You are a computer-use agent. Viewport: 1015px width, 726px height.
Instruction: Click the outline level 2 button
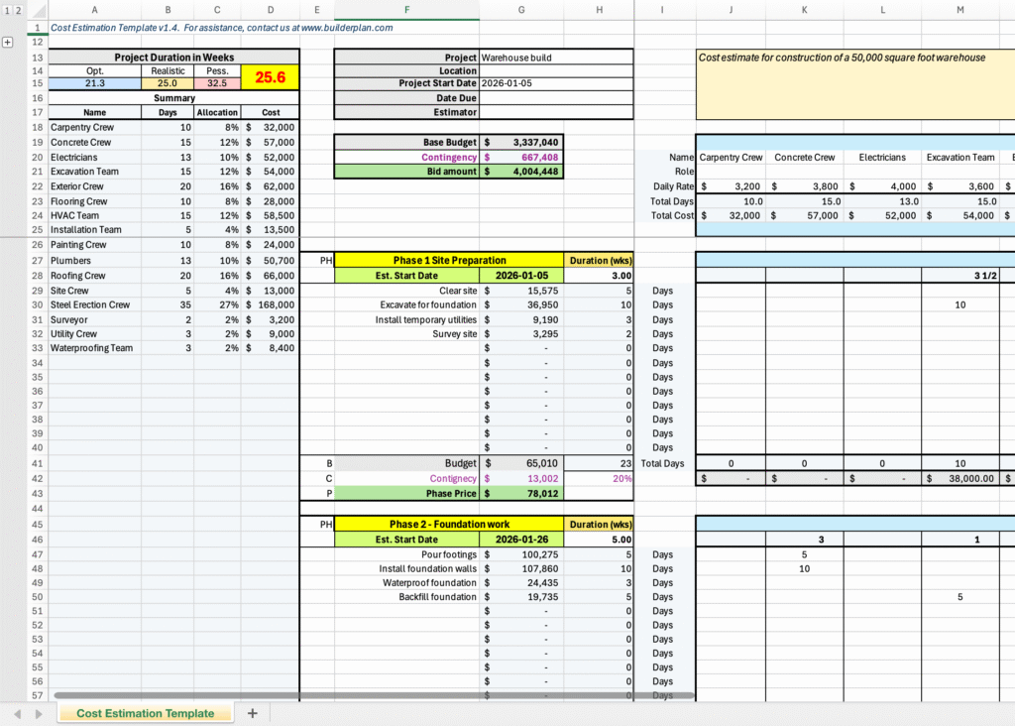(15, 9)
